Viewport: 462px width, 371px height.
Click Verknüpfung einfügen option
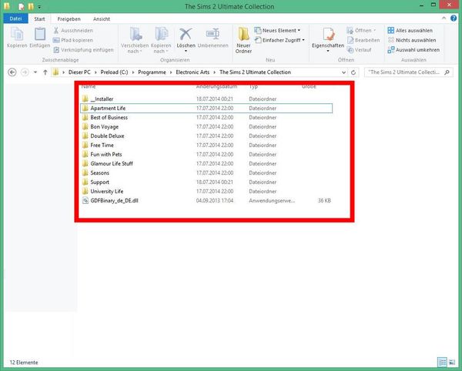pos(83,50)
